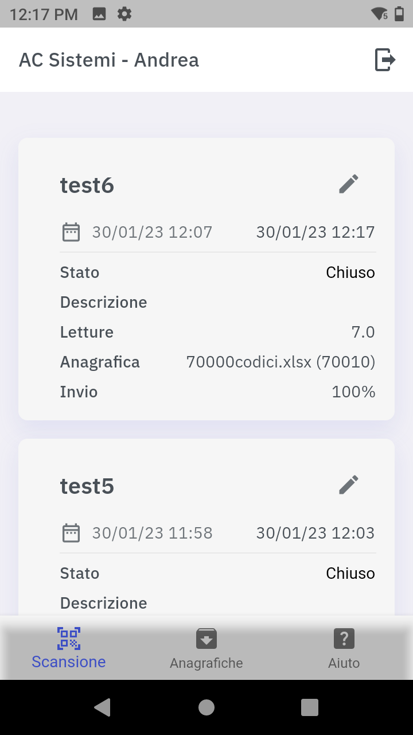The image size is (413, 735).
Task: Tap the calendar icon on test6 card
Action: pos(71,233)
